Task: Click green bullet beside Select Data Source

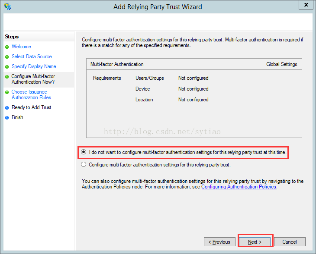Action: tap(7, 57)
